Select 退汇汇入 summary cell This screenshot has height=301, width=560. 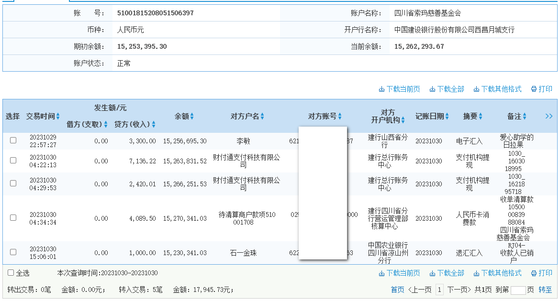[x=469, y=253]
